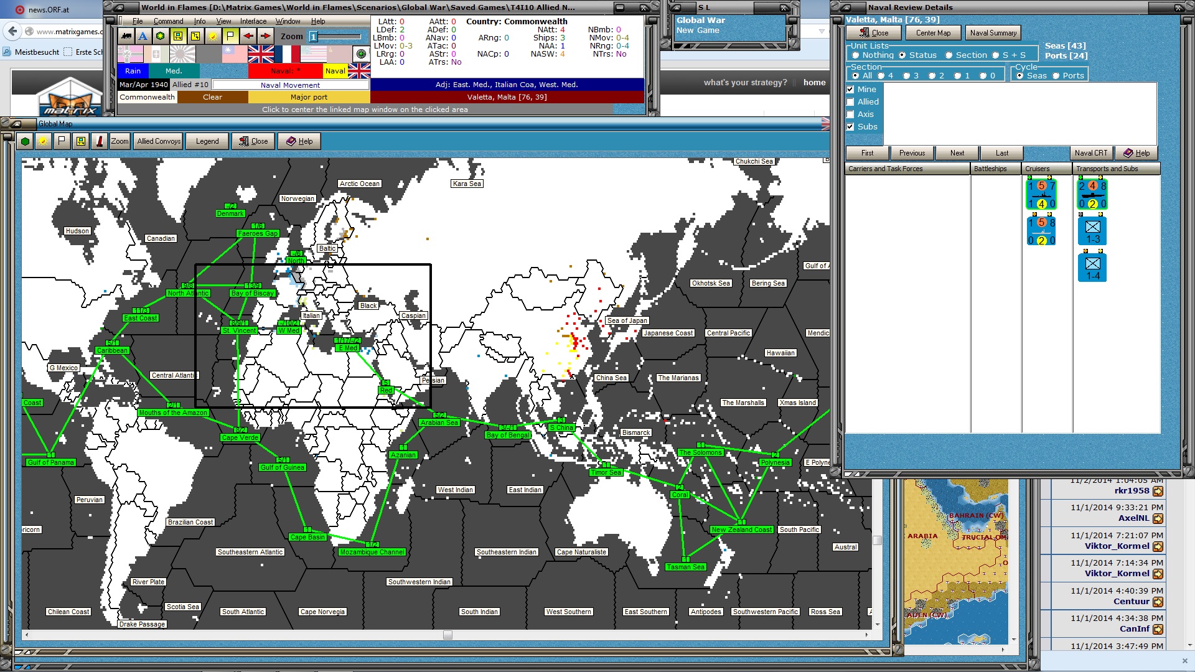Select the cruiser unit counter 1-5-8
Screen dimensions: 1195x672
(x=1041, y=230)
